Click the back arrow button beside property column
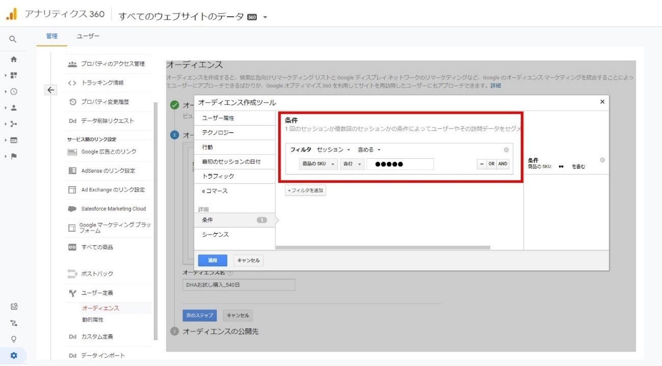Viewport: 662px width, 366px height. [50, 90]
